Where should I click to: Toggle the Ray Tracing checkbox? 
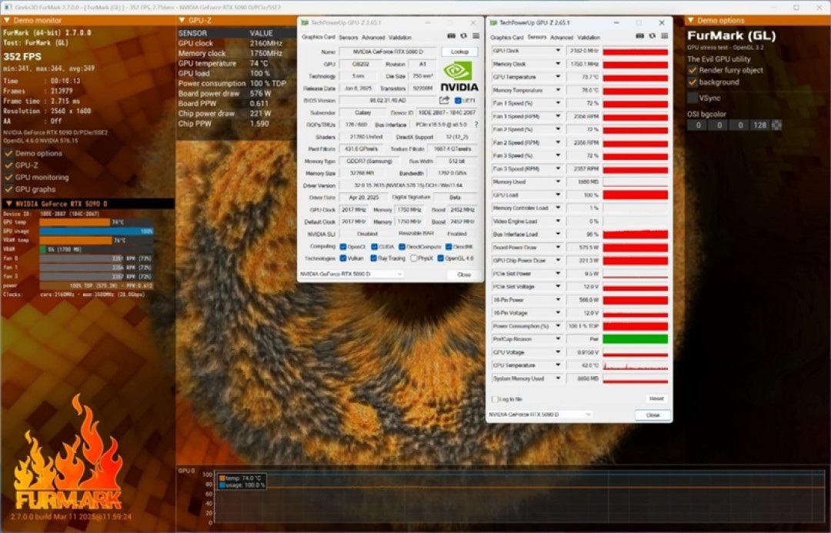point(374,258)
